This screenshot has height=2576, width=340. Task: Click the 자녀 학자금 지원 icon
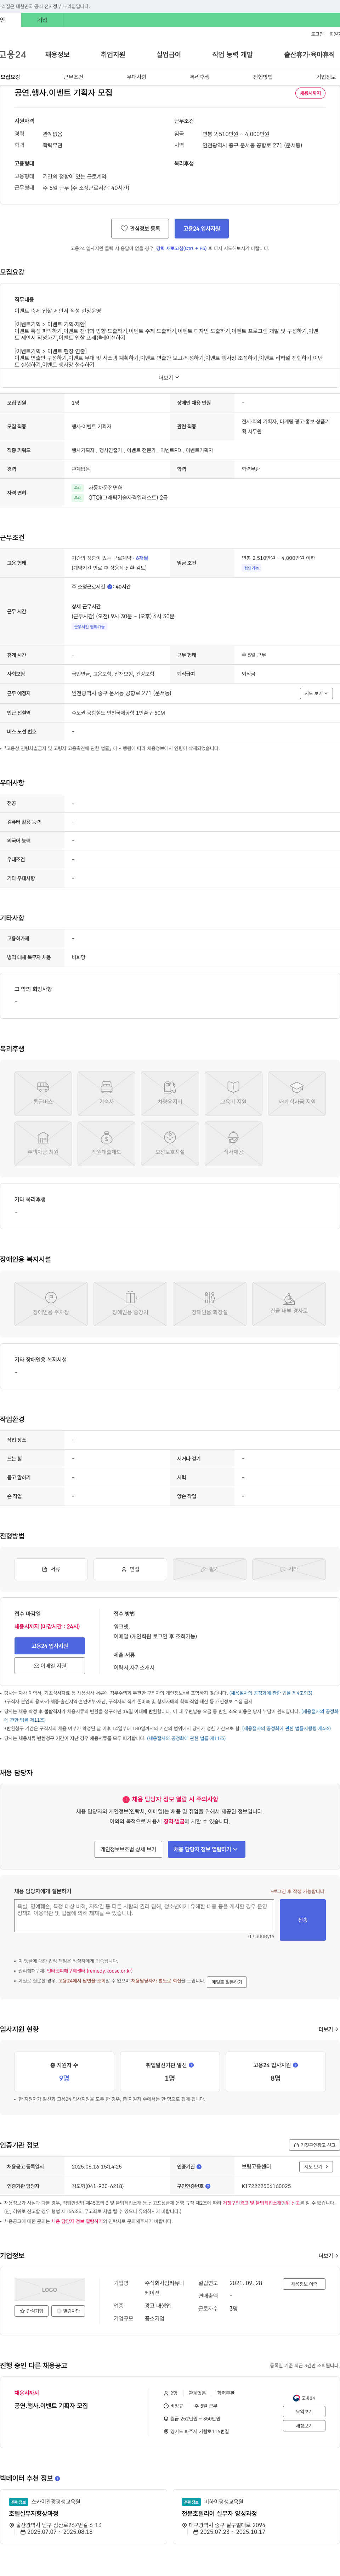297,1094
